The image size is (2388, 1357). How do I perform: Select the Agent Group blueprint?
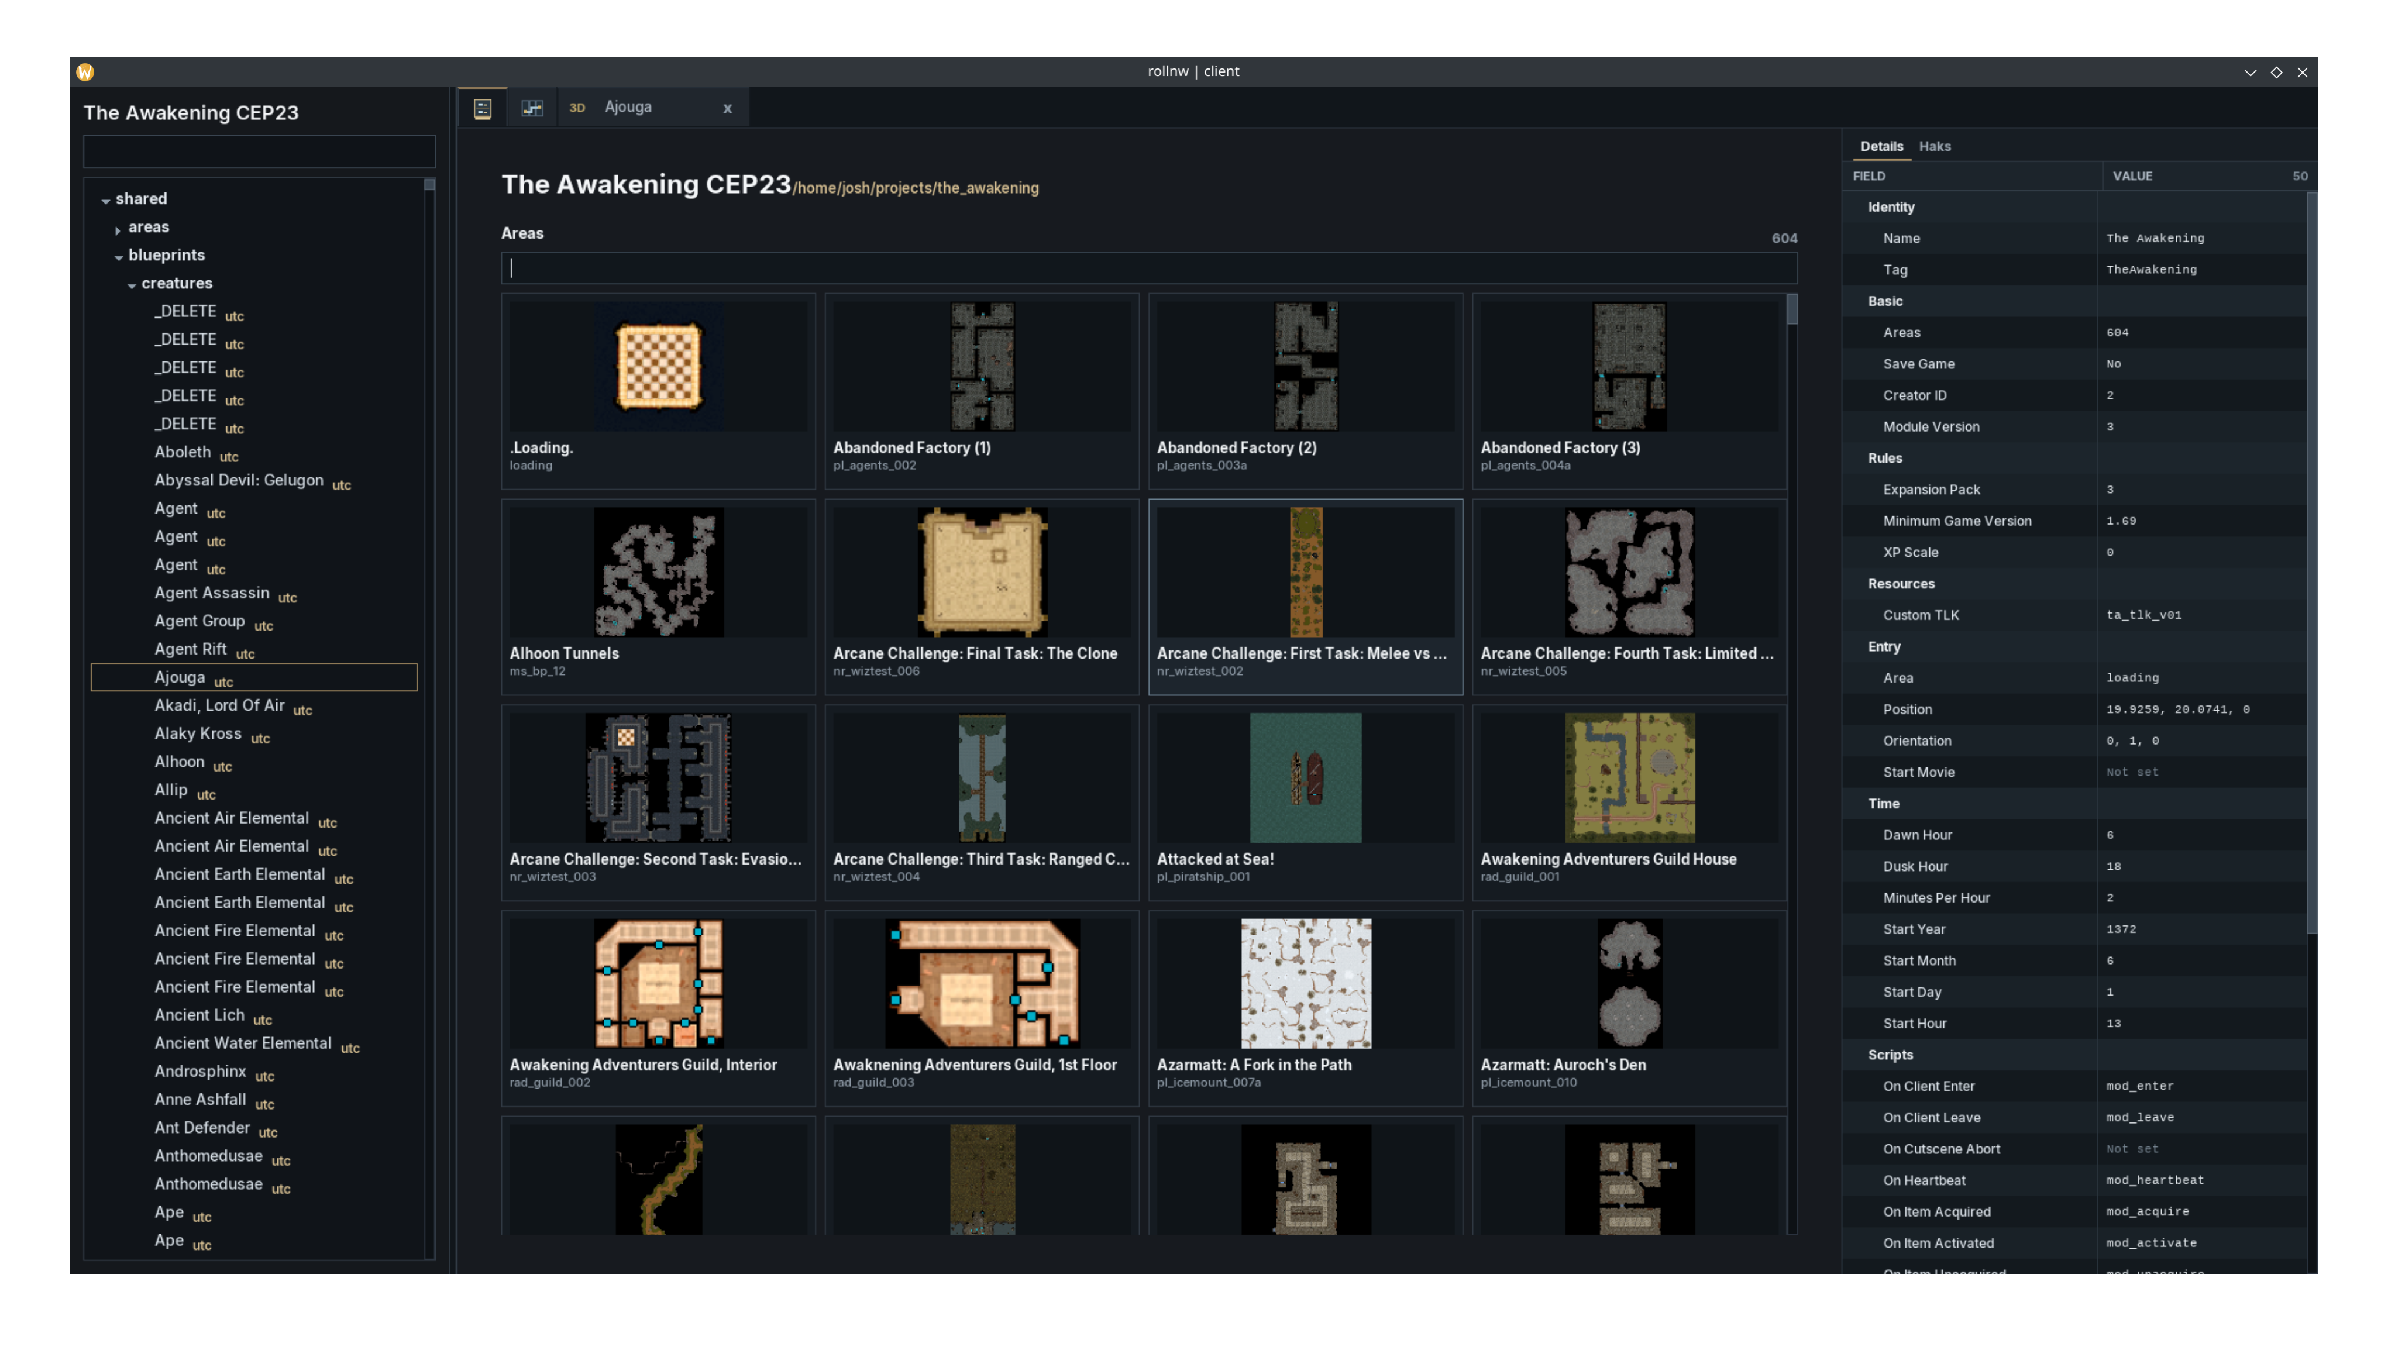click(x=253, y=621)
